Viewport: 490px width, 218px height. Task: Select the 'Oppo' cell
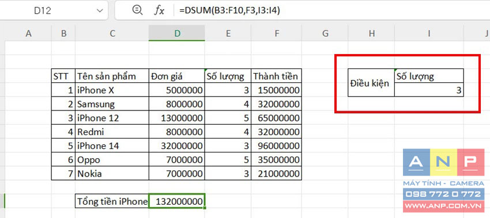[x=112, y=160]
